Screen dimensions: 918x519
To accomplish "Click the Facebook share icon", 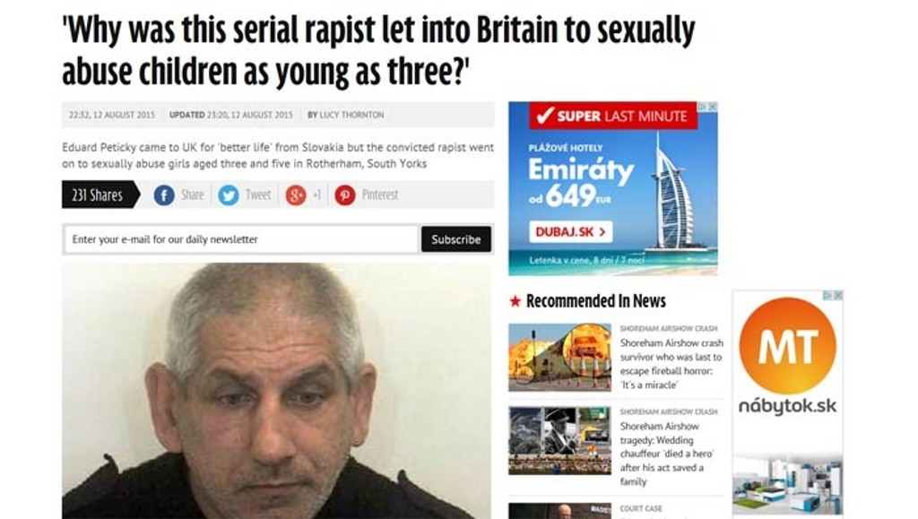I will click(164, 195).
